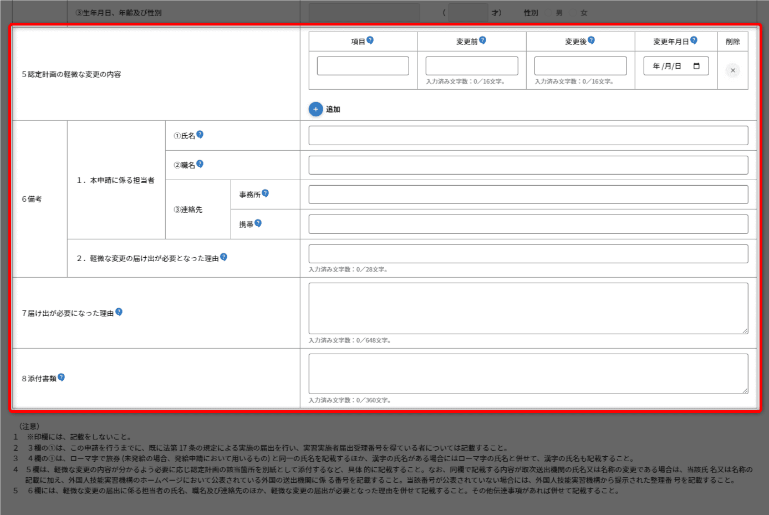Click help icon next to 変更後 header
Image resolution: width=769 pixels, height=515 pixels.
591,40
